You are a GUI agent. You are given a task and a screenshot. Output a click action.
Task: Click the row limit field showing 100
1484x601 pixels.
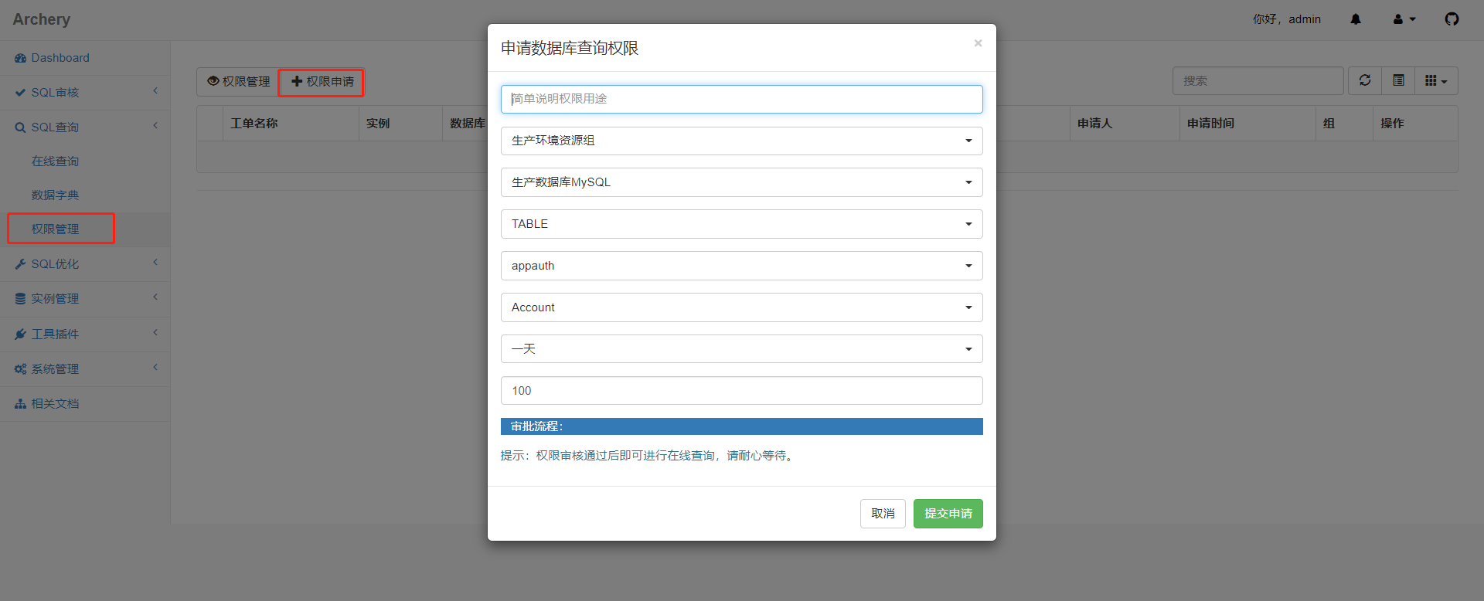[x=741, y=391]
